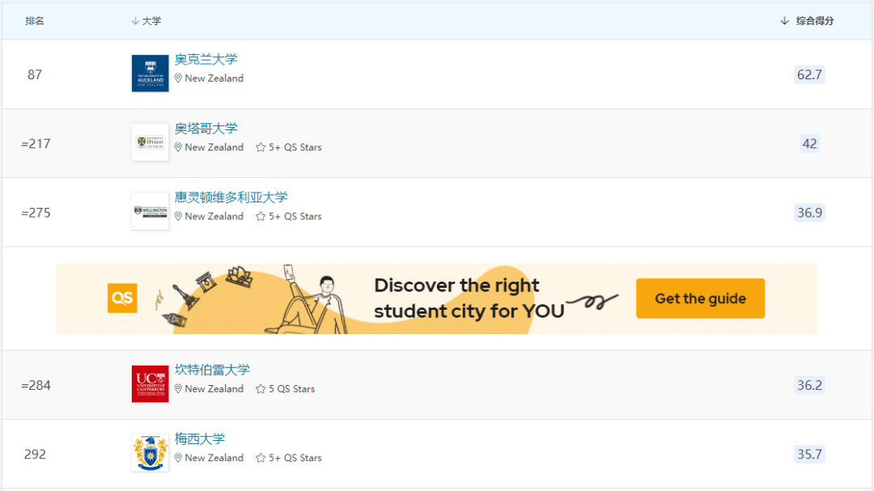Click the orange QS logo in the banner
The height and width of the screenshot is (491, 874).
tap(122, 298)
